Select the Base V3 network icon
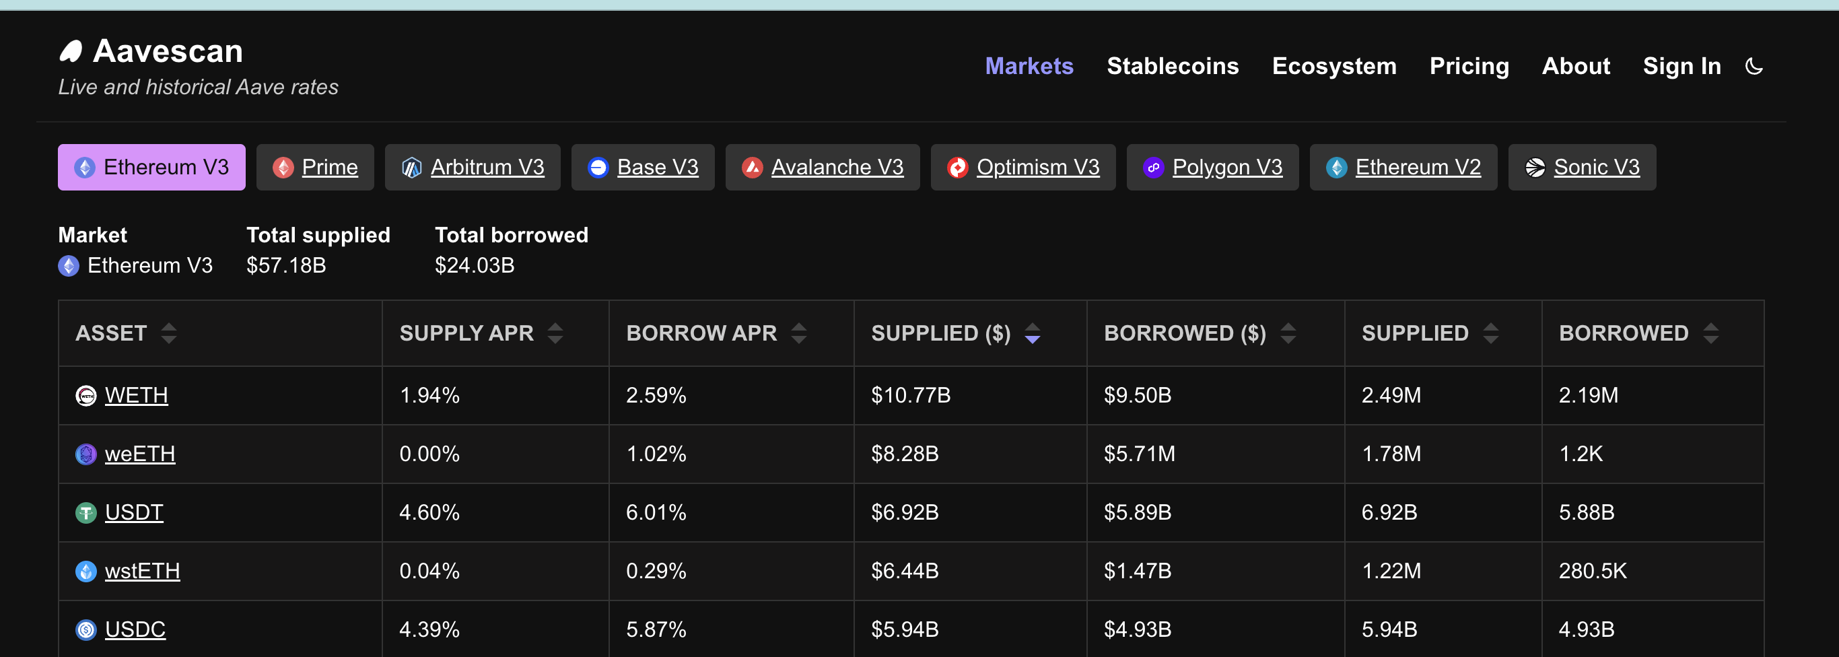 tap(598, 167)
